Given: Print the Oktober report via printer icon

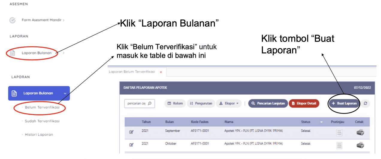Looking at the screenshot, I should click(360, 145).
